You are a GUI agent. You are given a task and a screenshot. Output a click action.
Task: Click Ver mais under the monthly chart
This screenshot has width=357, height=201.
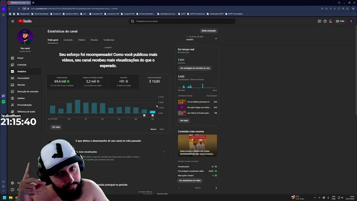point(56,127)
